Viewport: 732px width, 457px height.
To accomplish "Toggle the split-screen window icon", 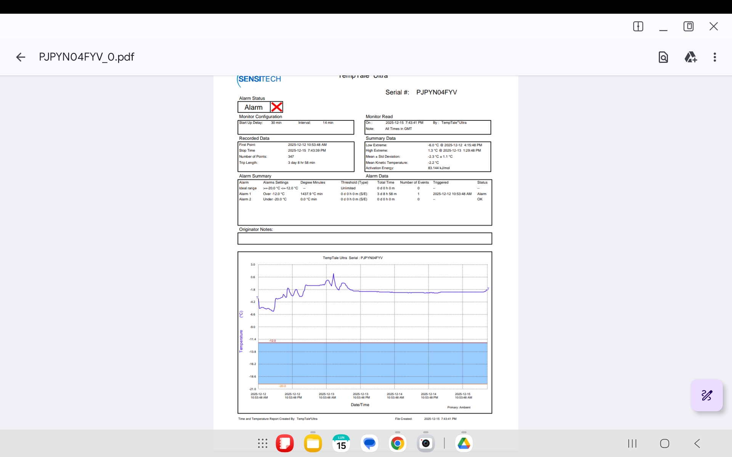I will tap(638, 26).
